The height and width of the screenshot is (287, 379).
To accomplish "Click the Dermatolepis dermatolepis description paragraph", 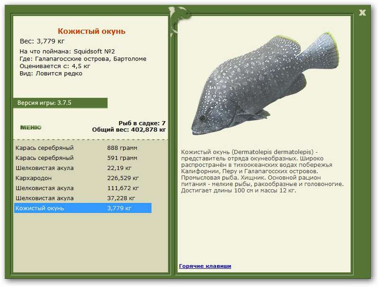I will coord(262,171).
